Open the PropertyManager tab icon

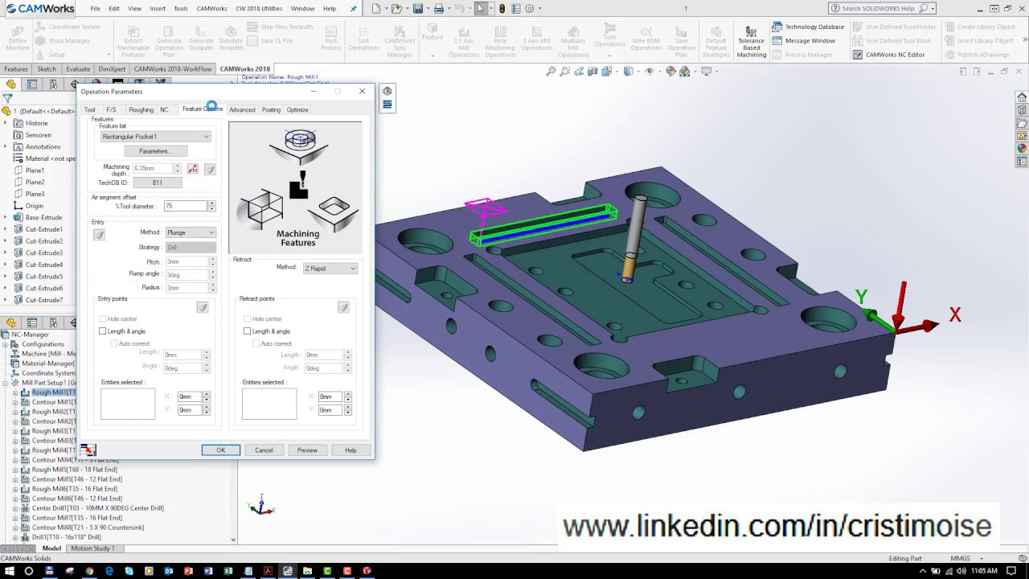[x=33, y=84]
